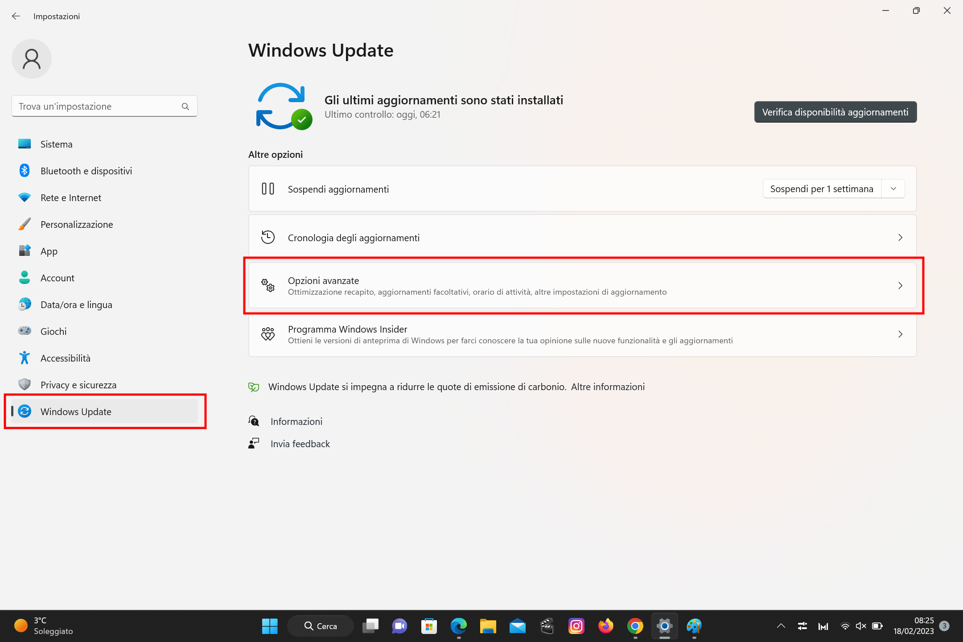The height and width of the screenshot is (642, 963).
Task: Click the battery status indicator
Action: (877, 626)
